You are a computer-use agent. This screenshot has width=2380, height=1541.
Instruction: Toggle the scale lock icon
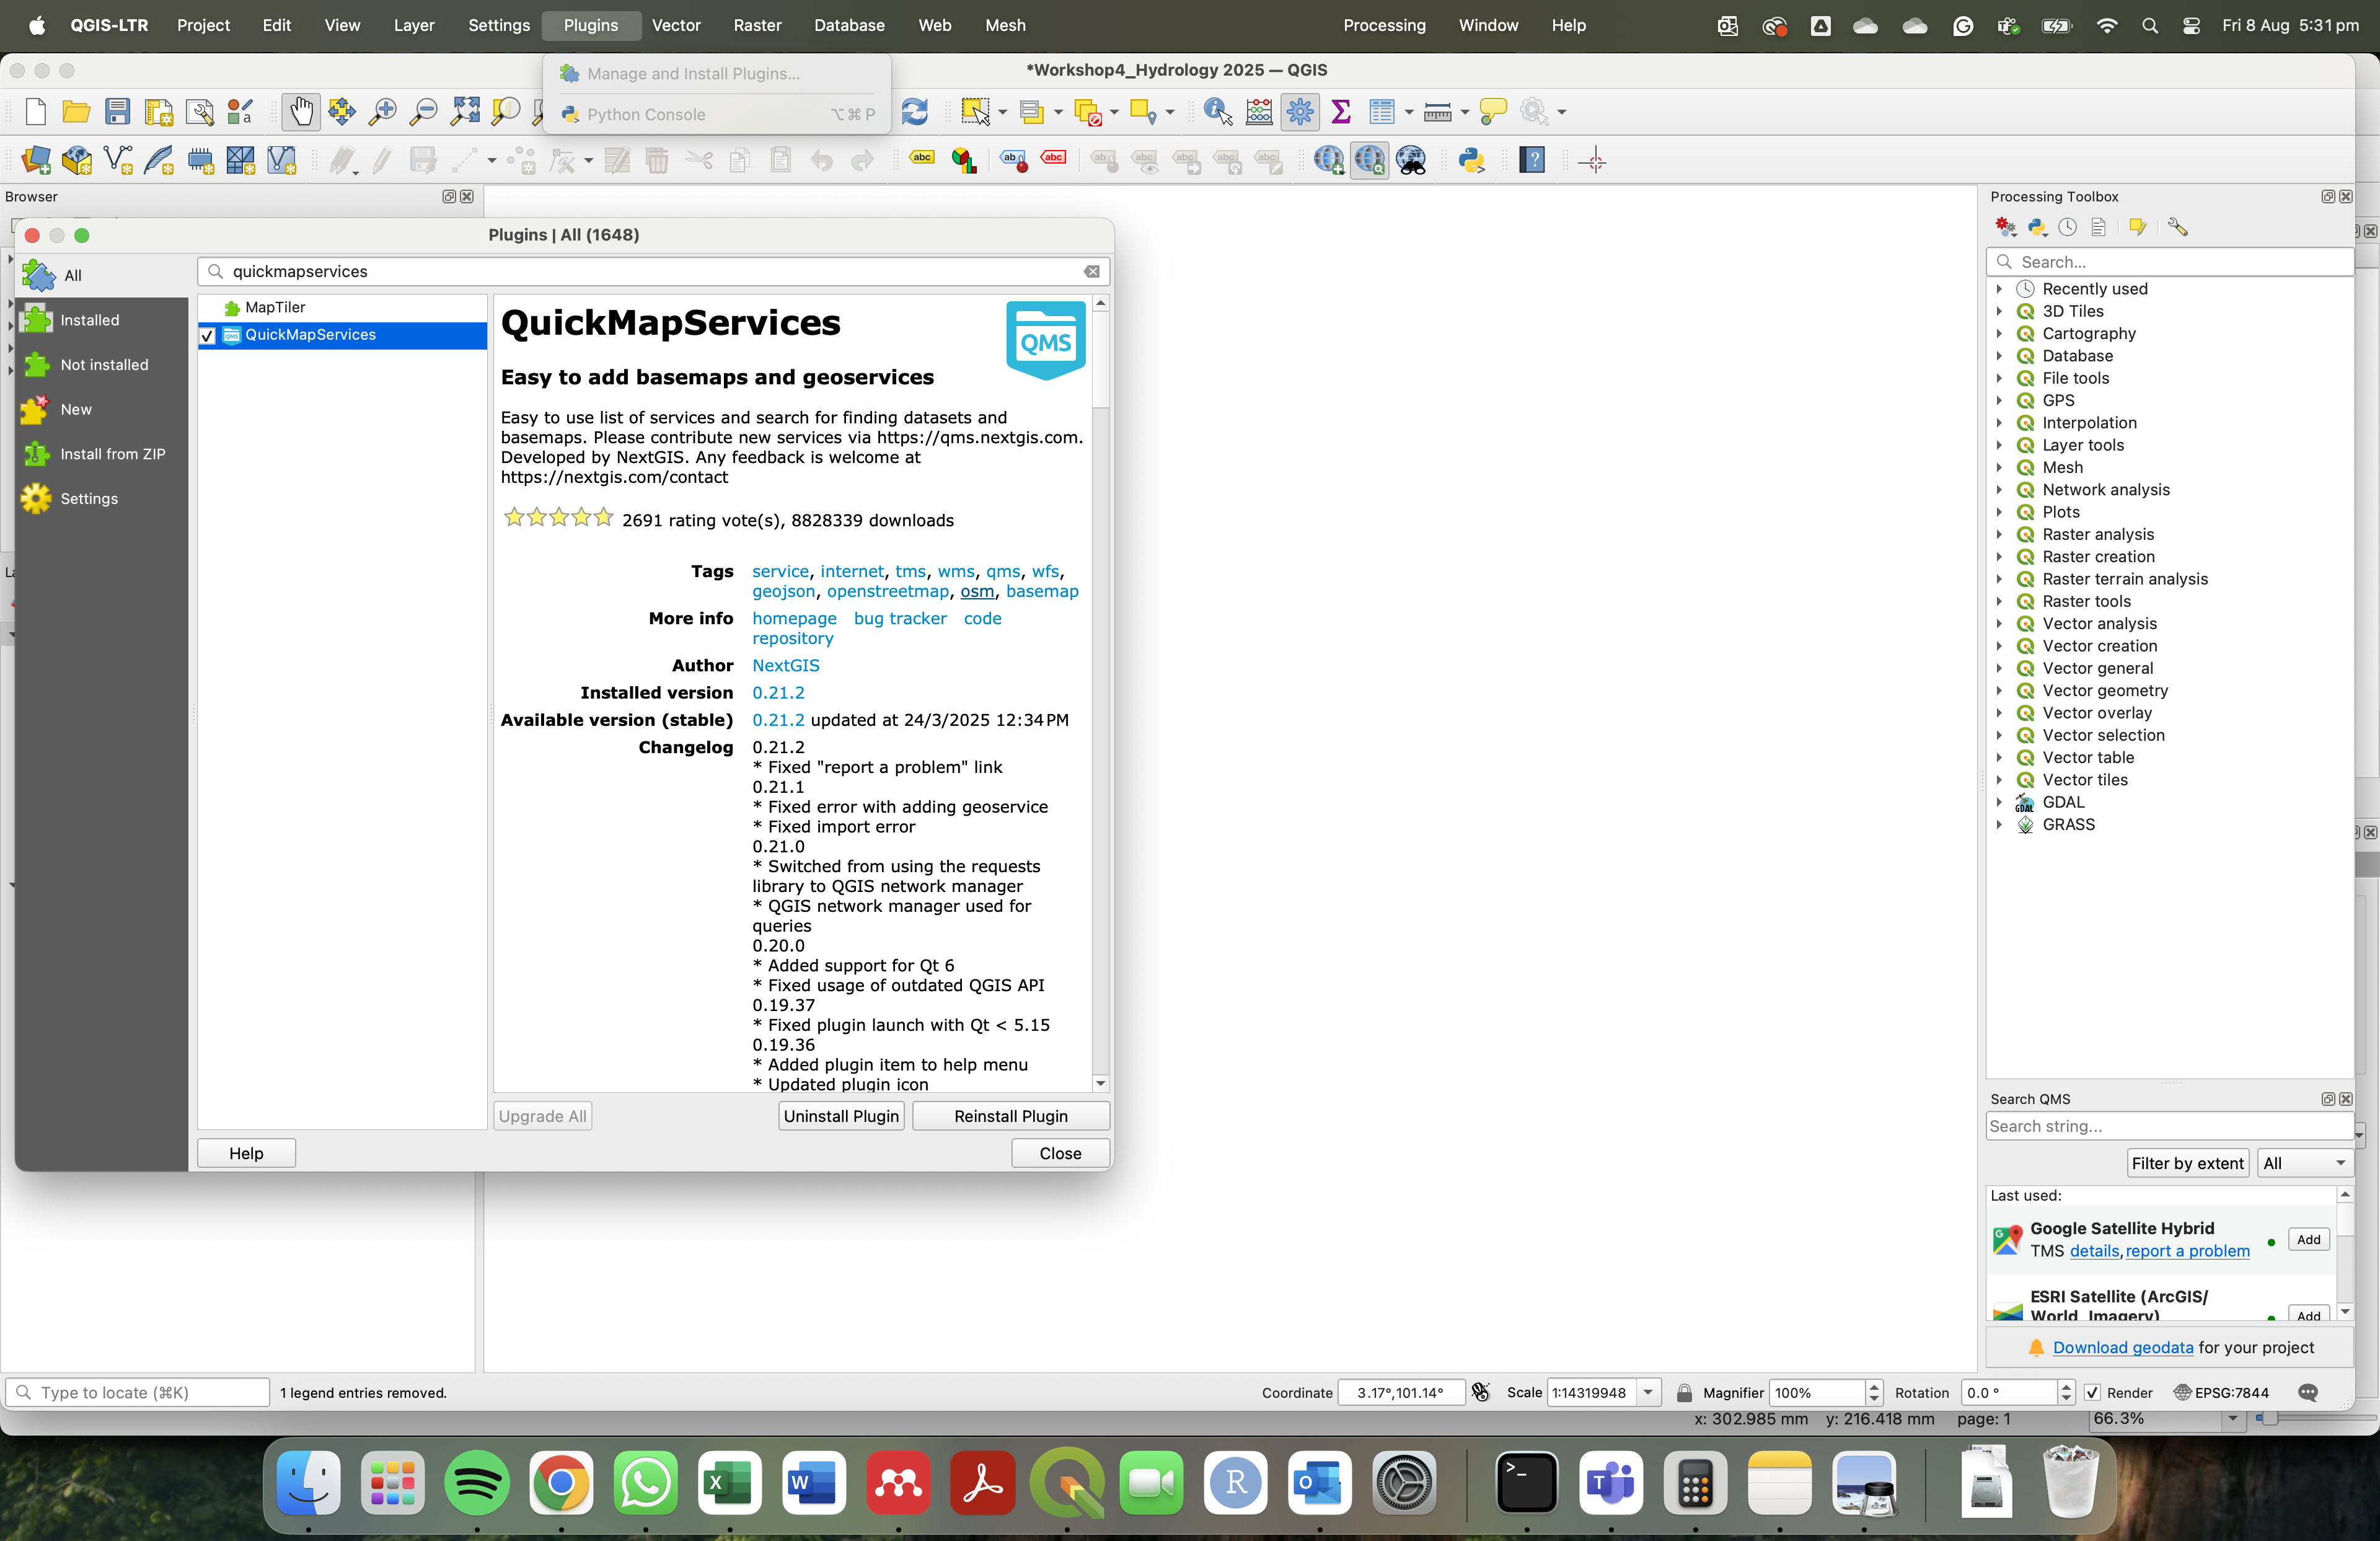coord(1684,1392)
